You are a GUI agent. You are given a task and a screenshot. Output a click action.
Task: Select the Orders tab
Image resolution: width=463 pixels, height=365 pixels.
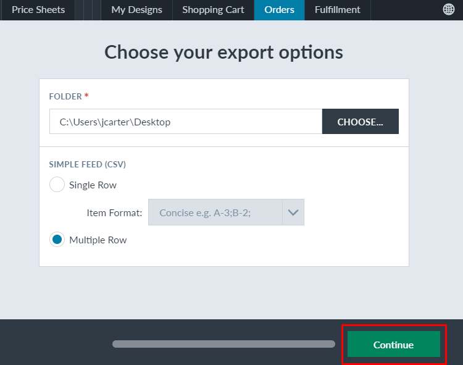pos(279,10)
